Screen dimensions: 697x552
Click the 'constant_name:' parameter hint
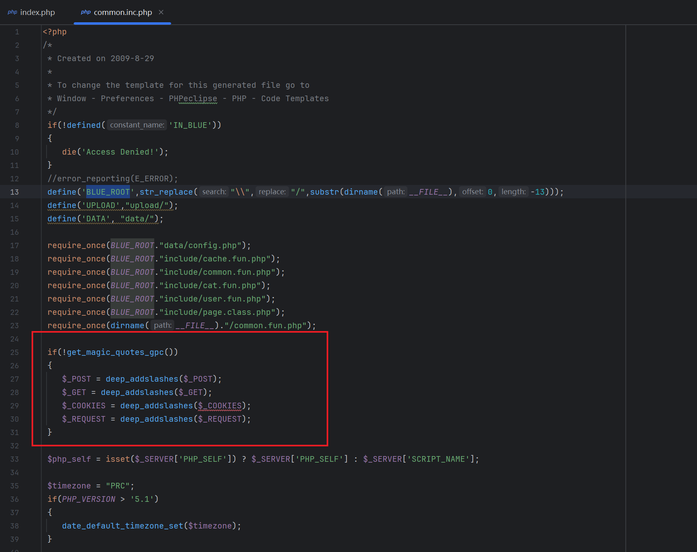point(137,125)
